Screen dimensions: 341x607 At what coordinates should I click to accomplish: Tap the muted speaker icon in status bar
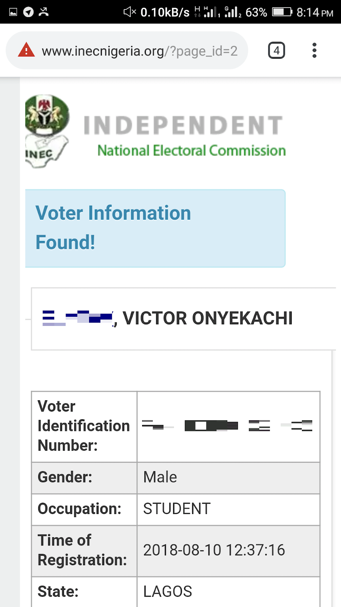130,12
